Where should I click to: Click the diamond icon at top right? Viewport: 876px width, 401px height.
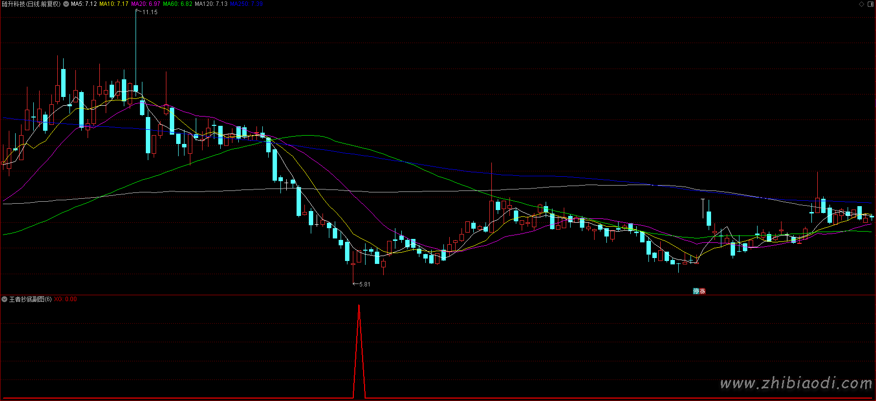861,4
